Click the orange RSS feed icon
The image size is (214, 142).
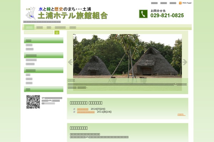(180, 3)
